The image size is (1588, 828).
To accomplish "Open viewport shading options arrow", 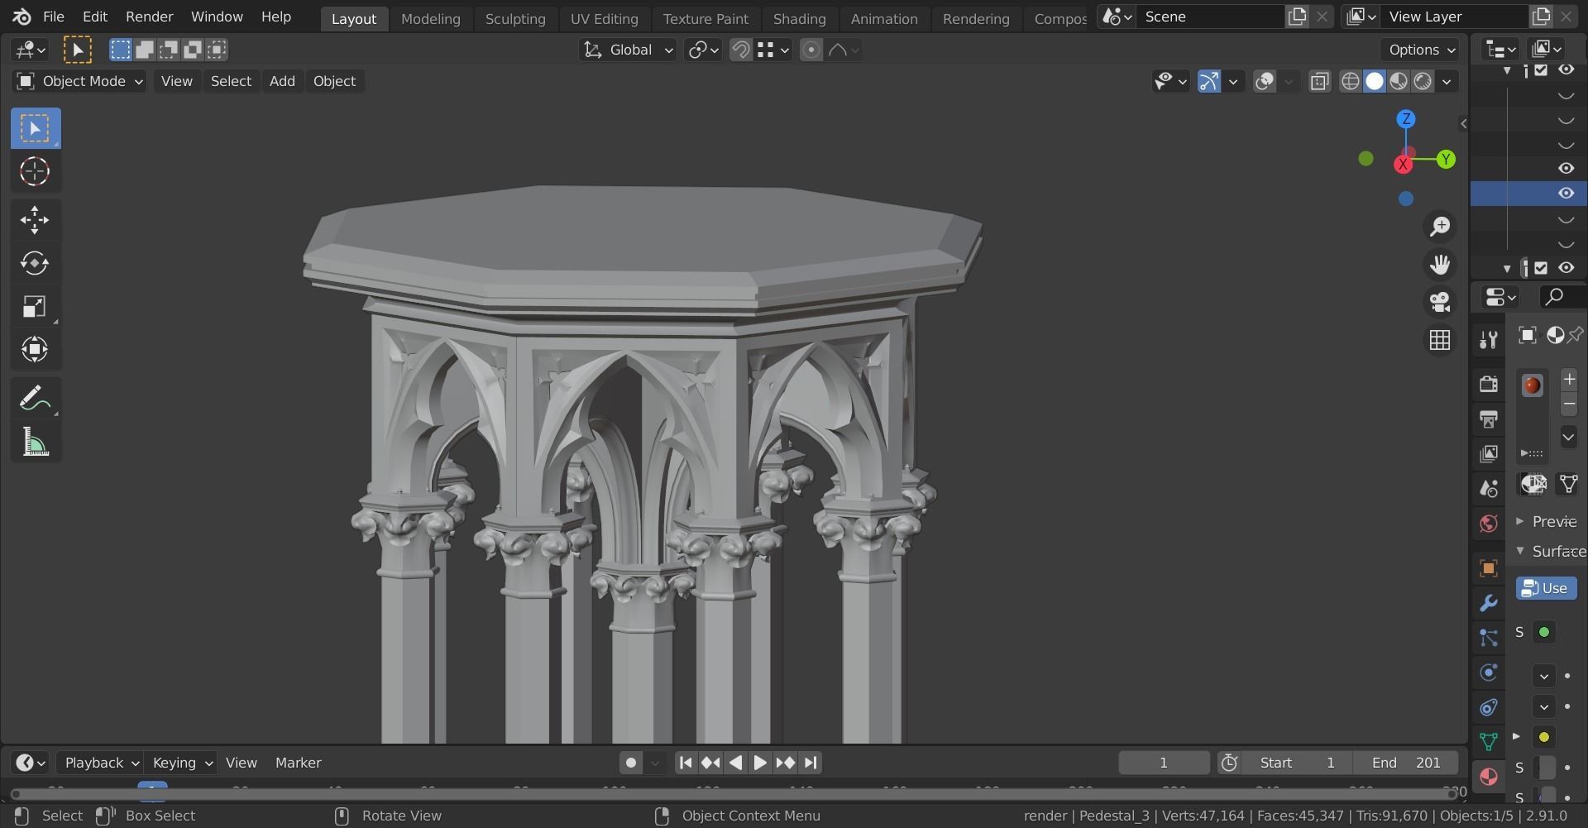I will pyautogui.click(x=1447, y=81).
